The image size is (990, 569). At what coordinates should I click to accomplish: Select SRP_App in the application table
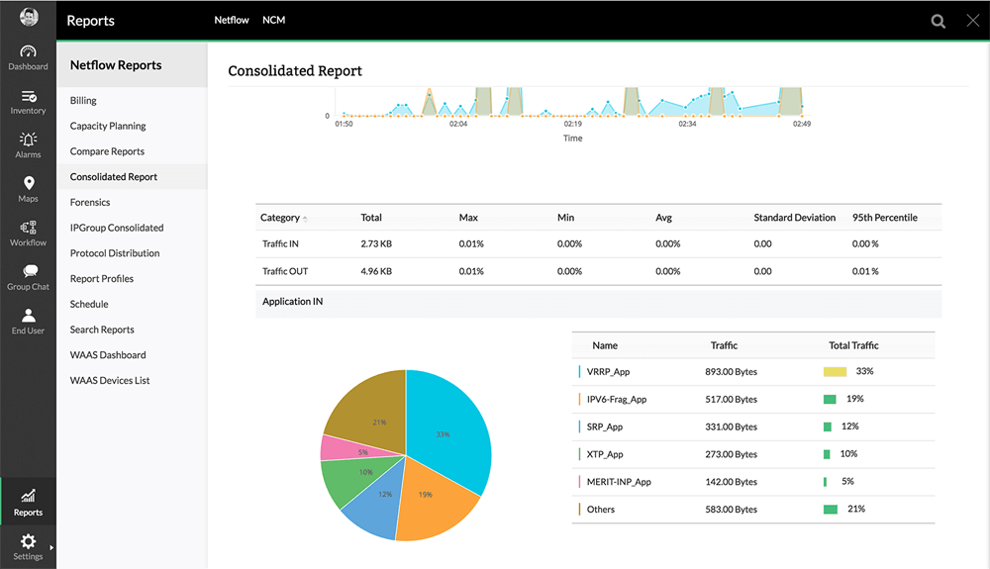pos(604,427)
